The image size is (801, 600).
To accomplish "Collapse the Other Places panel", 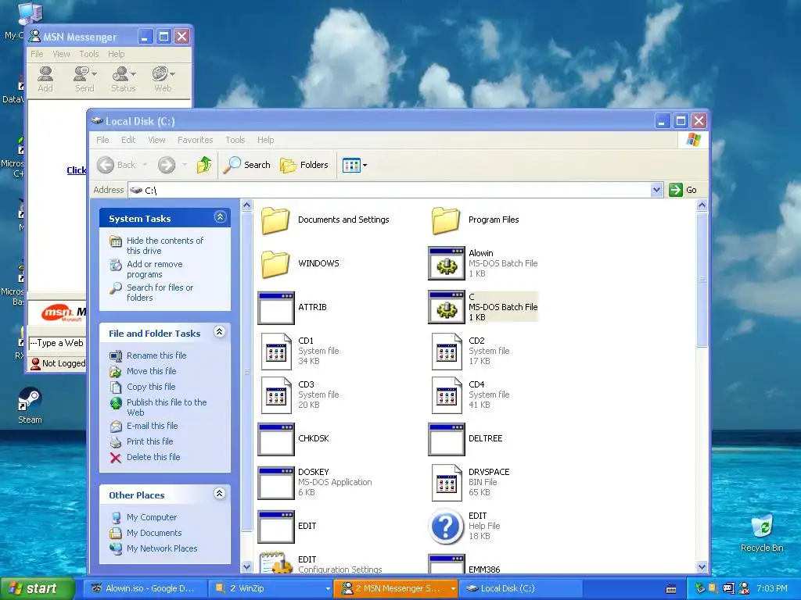I will pos(220,494).
